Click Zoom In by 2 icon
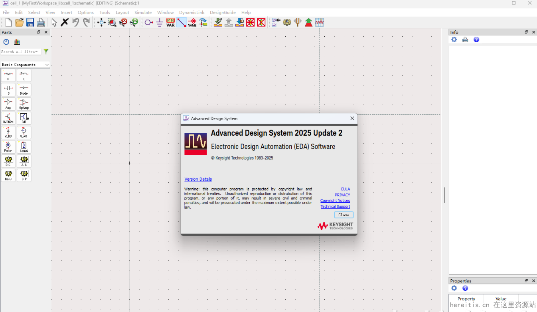 (x=123, y=22)
